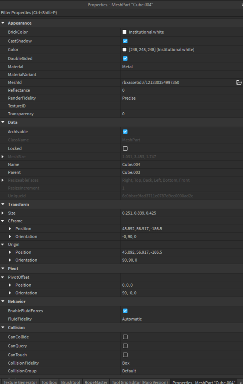Screen dimensions: 243x384
Task: Edit the Reflectance value field
Action: point(182,90)
